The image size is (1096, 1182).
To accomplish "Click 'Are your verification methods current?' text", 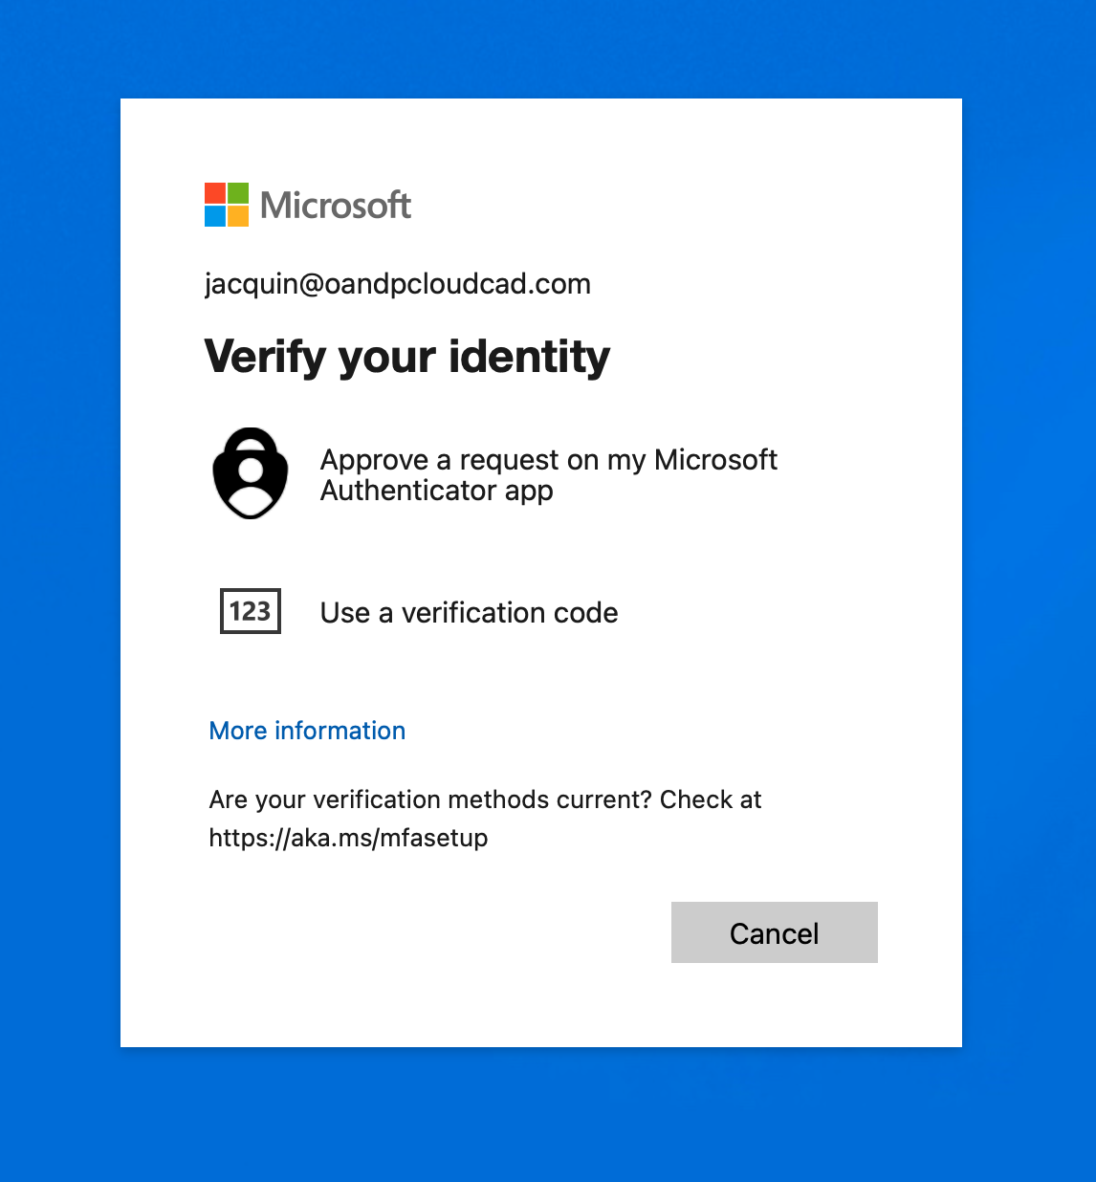I will point(430,799).
